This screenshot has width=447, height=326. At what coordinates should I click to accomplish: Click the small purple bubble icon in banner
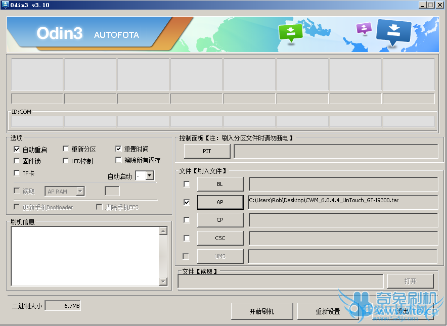pos(364,28)
